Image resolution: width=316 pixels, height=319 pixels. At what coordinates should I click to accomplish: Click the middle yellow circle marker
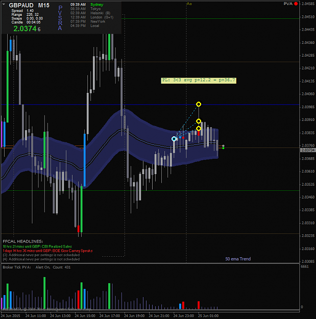point(199,121)
